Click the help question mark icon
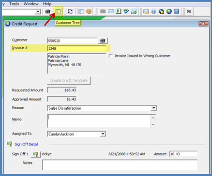 tap(153, 12)
